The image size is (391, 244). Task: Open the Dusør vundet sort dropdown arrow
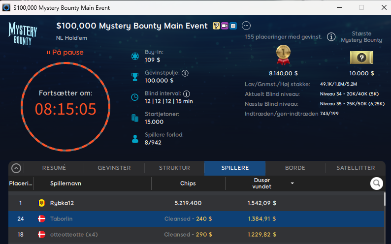[x=293, y=183]
